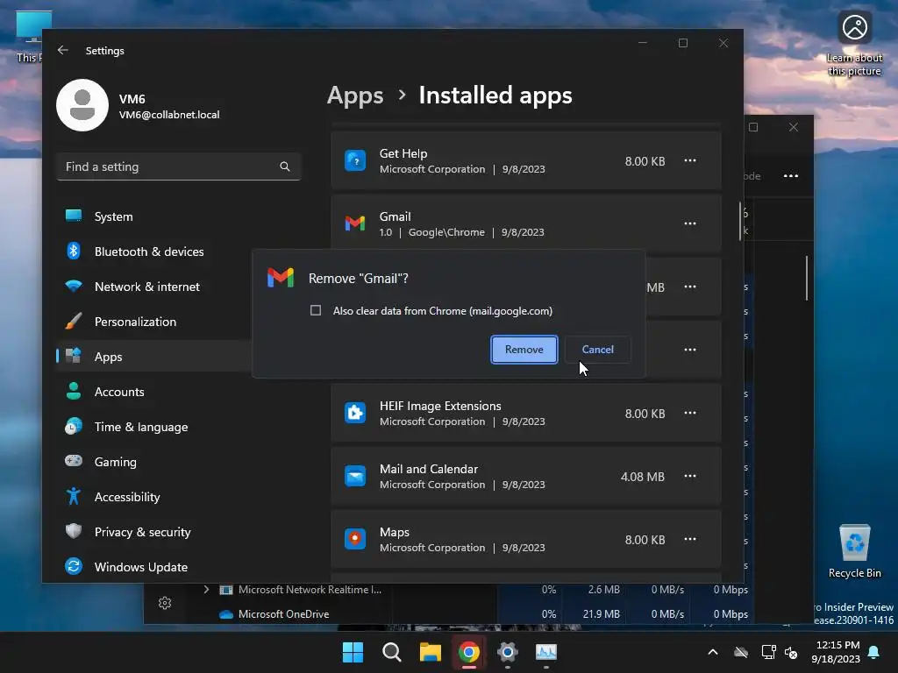Select the Apps category in sidebar
898x673 pixels.
pyautogui.click(x=154, y=357)
